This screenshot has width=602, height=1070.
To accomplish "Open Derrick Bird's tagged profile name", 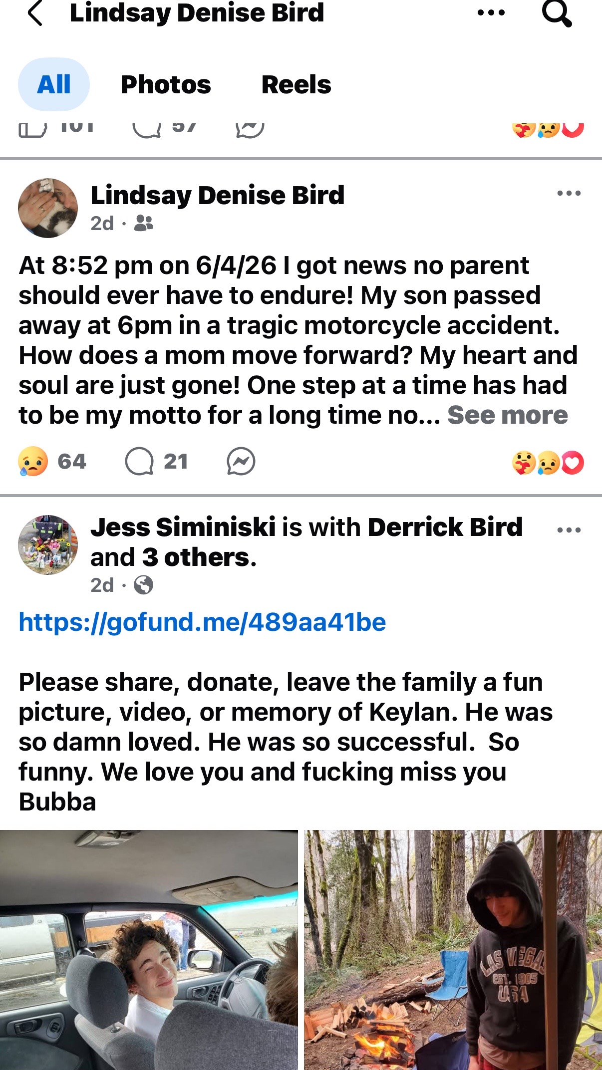I will [445, 527].
